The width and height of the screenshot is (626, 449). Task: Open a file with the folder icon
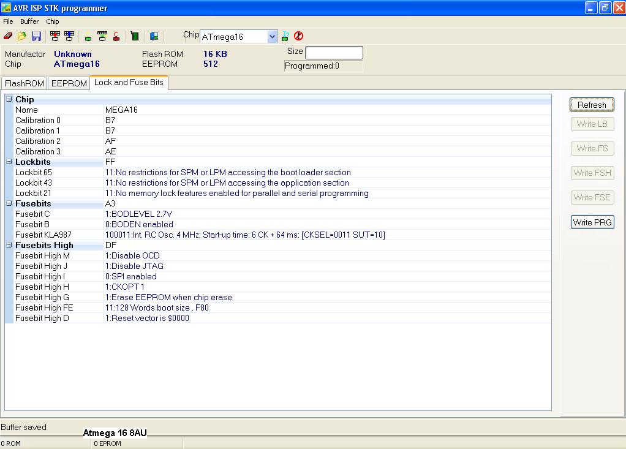tap(22, 37)
